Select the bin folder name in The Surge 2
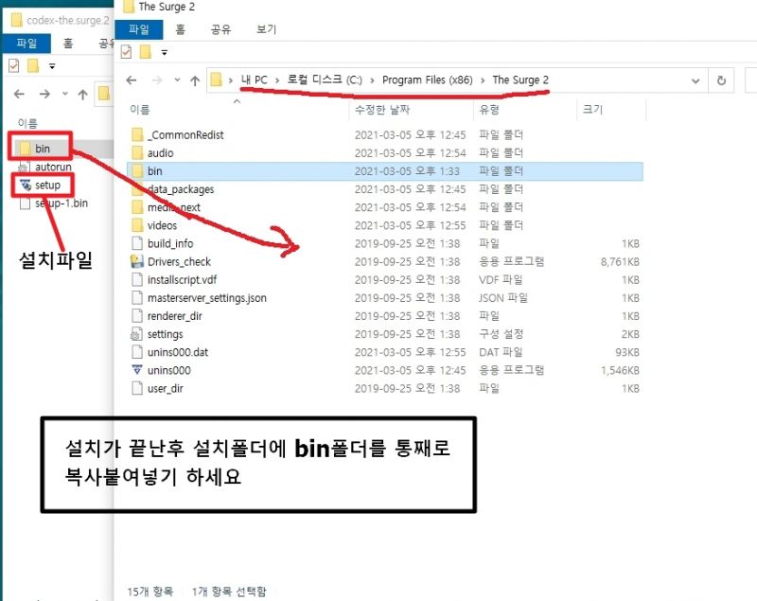Viewport: 757px width, 601px height. click(x=155, y=171)
